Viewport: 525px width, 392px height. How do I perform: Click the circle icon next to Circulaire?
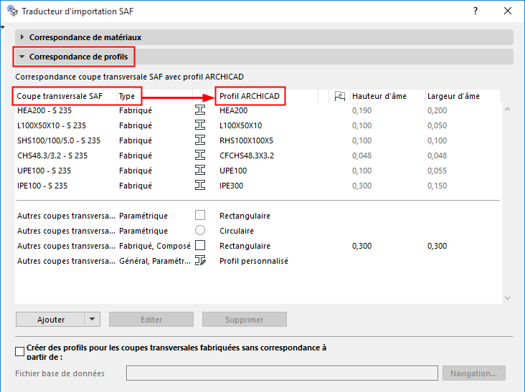(x=200, y=230)
